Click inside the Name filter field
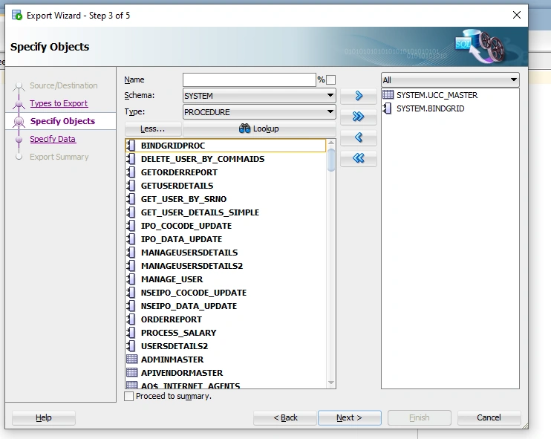Viewport: 551px width, 439px height. [x=250, y=79]
